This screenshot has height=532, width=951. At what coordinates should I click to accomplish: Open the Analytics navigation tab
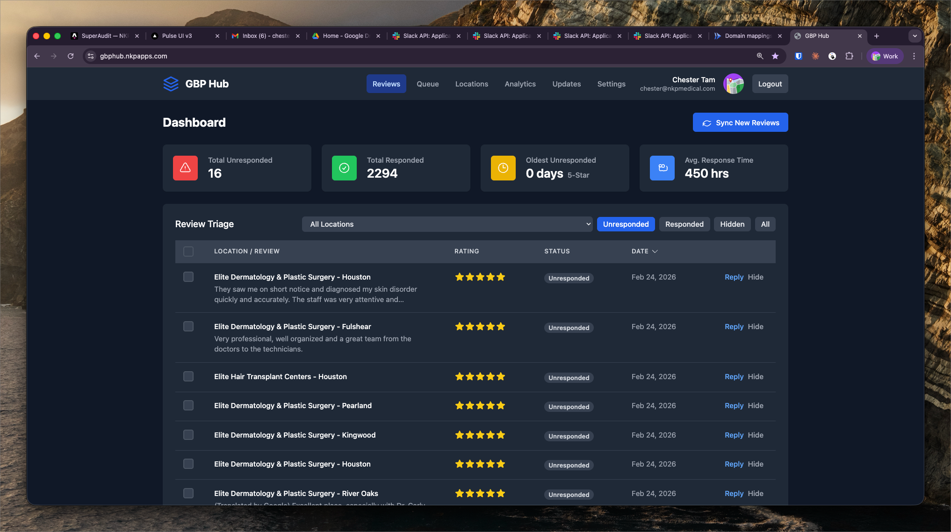pos(520,84)
